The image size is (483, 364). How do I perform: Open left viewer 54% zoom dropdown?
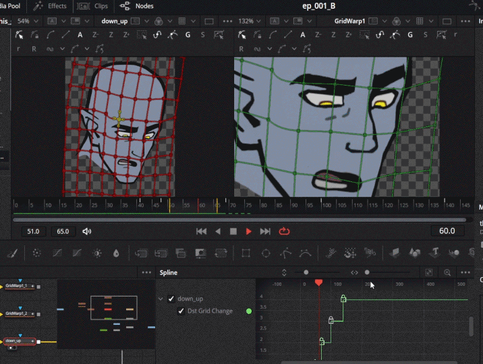[x=27, y=21]
